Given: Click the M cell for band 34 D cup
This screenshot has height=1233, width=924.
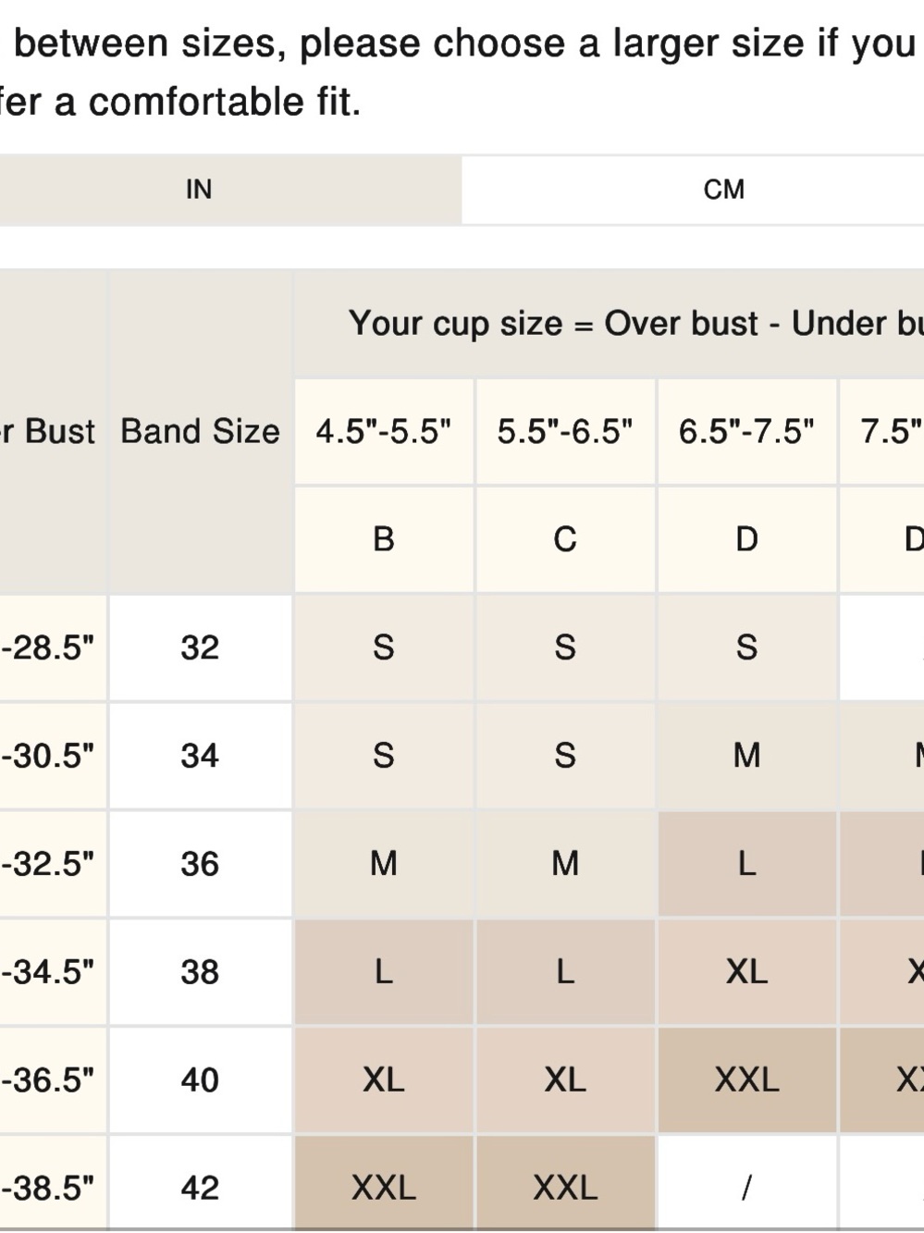Looking at the screenshot, I should point(746,756).
